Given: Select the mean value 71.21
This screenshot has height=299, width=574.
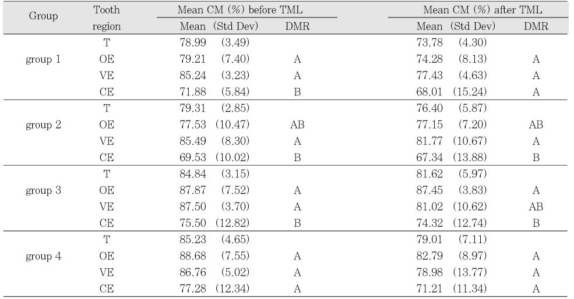Looking at the screenshot, I should pos(428,287).
